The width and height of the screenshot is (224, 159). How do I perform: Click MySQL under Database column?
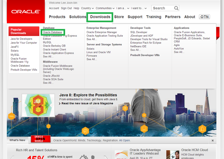(47, 42)
